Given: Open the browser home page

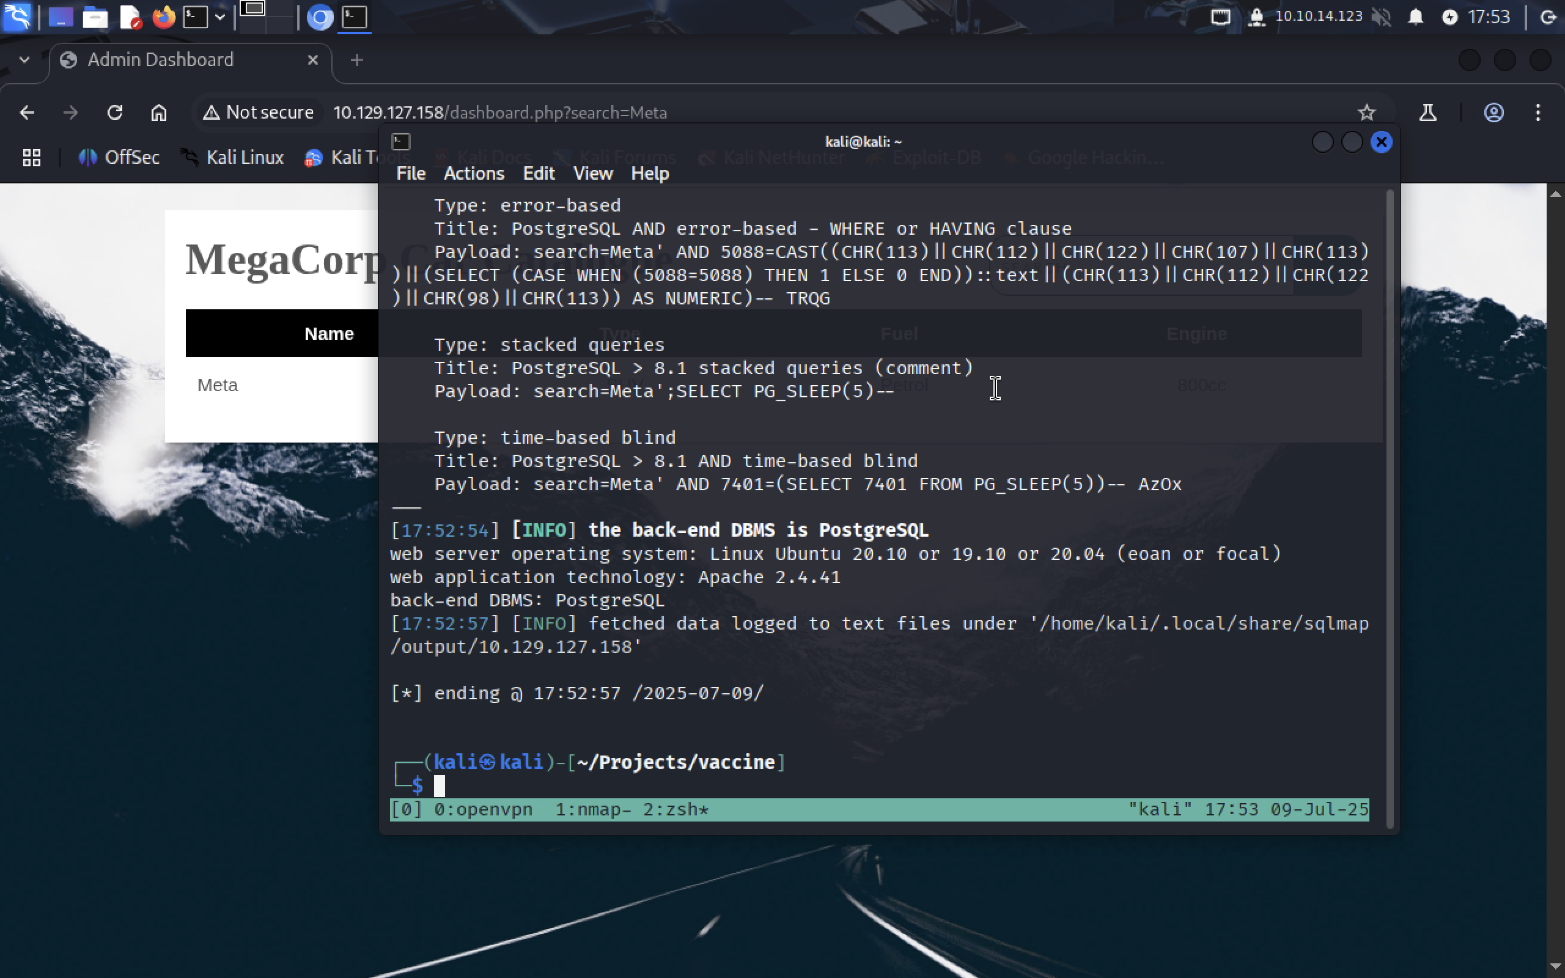Looking at the screenshot, I should pyautogui.click(x=159, y=112).
